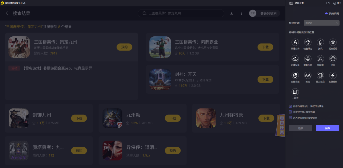
Task: Click the 云端按键 cloud keymap link
Action: (332, 13)
